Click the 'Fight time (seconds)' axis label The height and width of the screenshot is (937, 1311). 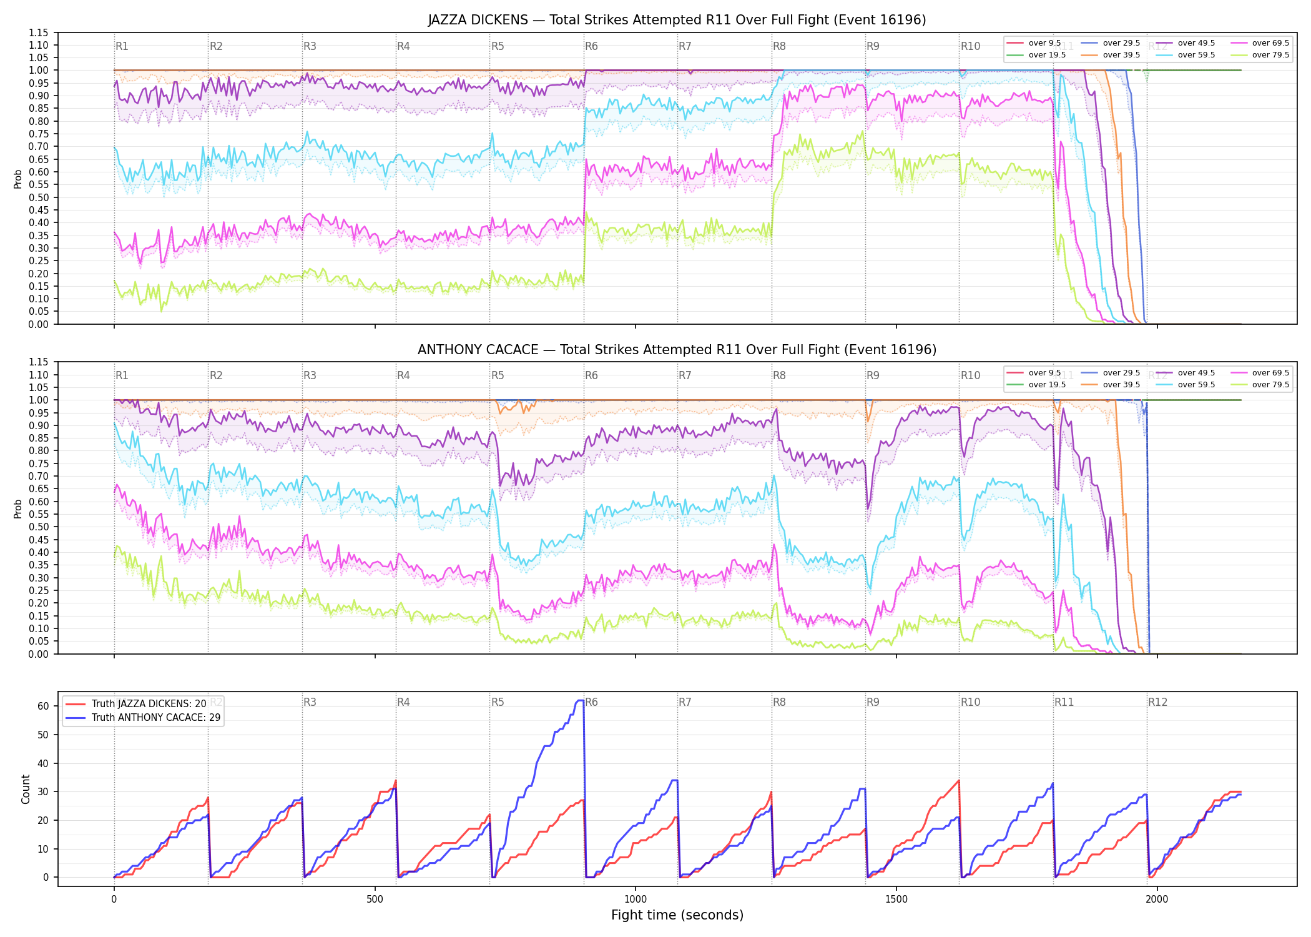point(677,915)
